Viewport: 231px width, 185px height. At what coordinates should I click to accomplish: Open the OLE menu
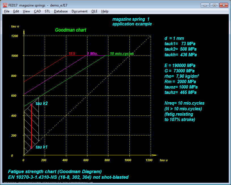[95, 11]
